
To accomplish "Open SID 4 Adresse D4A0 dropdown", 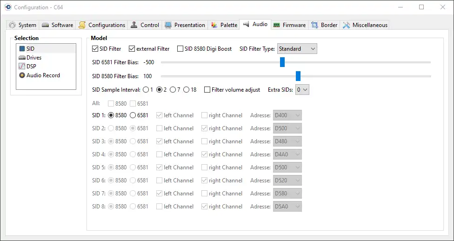I will [x=287, y=154].
